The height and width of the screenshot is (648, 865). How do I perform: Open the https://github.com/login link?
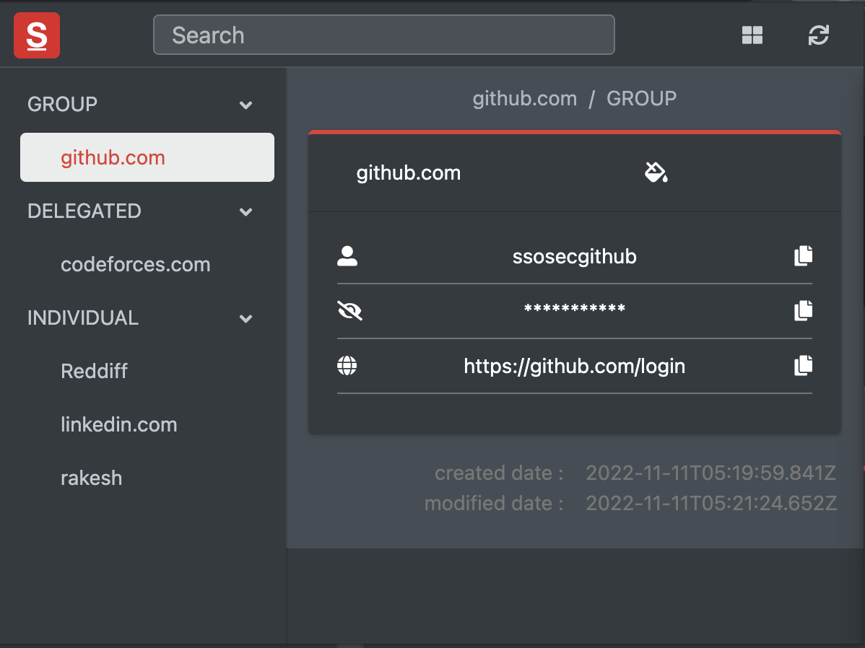(x=574, y=366)
